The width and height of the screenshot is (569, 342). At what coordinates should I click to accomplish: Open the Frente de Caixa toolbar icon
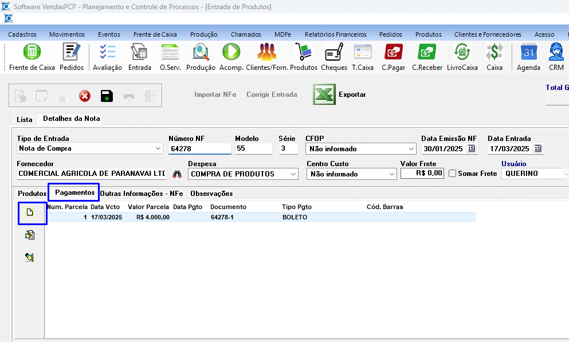32,53
